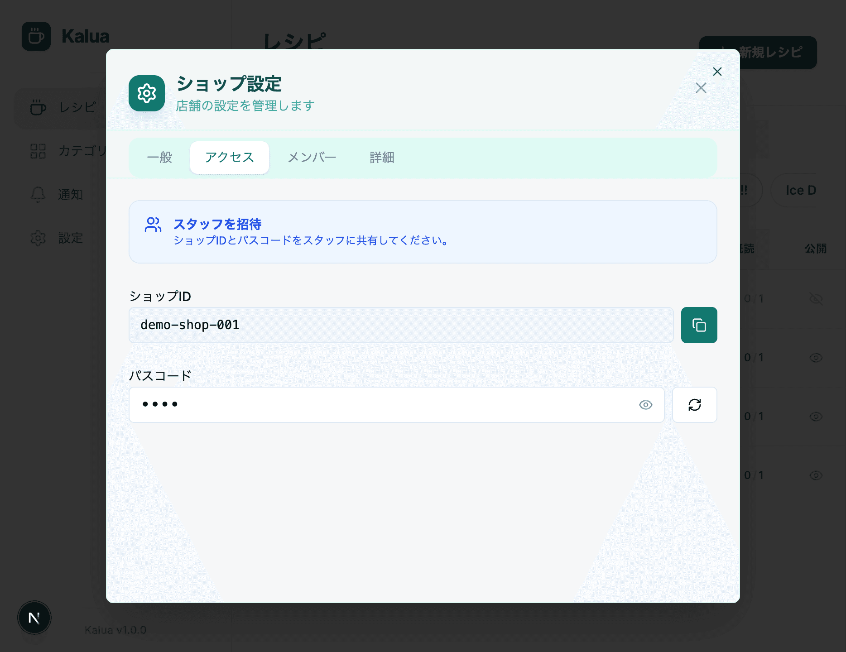
Task: Select the レシピ icon in the sidebar
Action: click(x=38, y=108)
